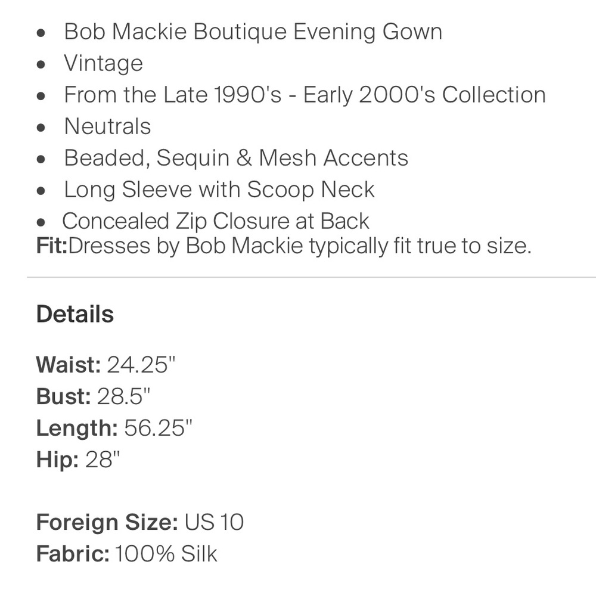Click 'Beaded, Sequin & Mesh Accents' text
This screenshot has height=596, width=596.
click(236, 158)
